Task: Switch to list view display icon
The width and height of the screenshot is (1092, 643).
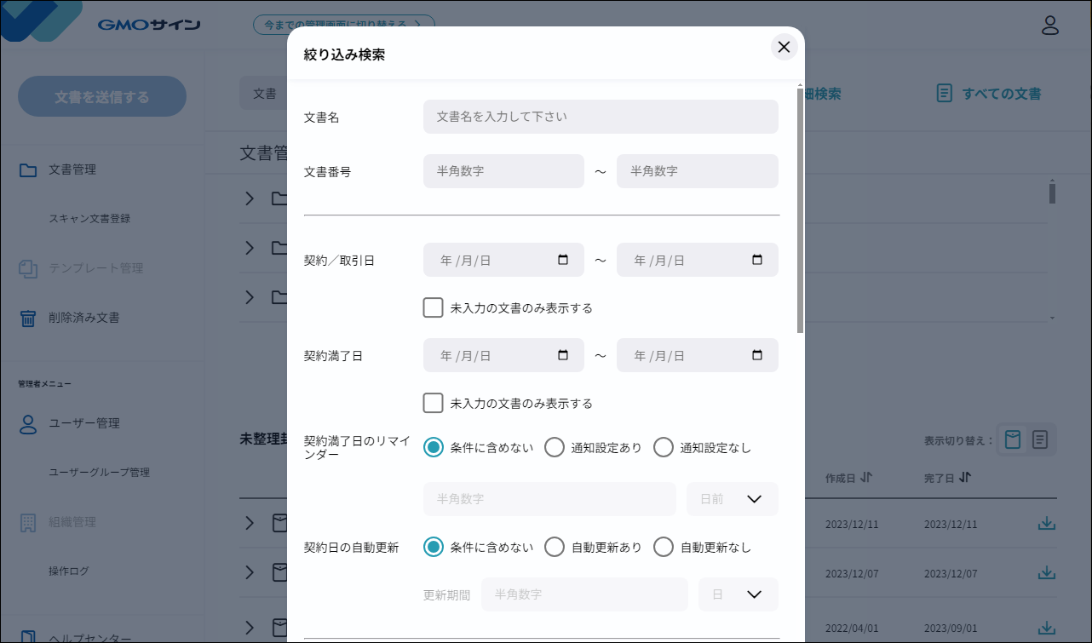Action: click(1040, 440)
